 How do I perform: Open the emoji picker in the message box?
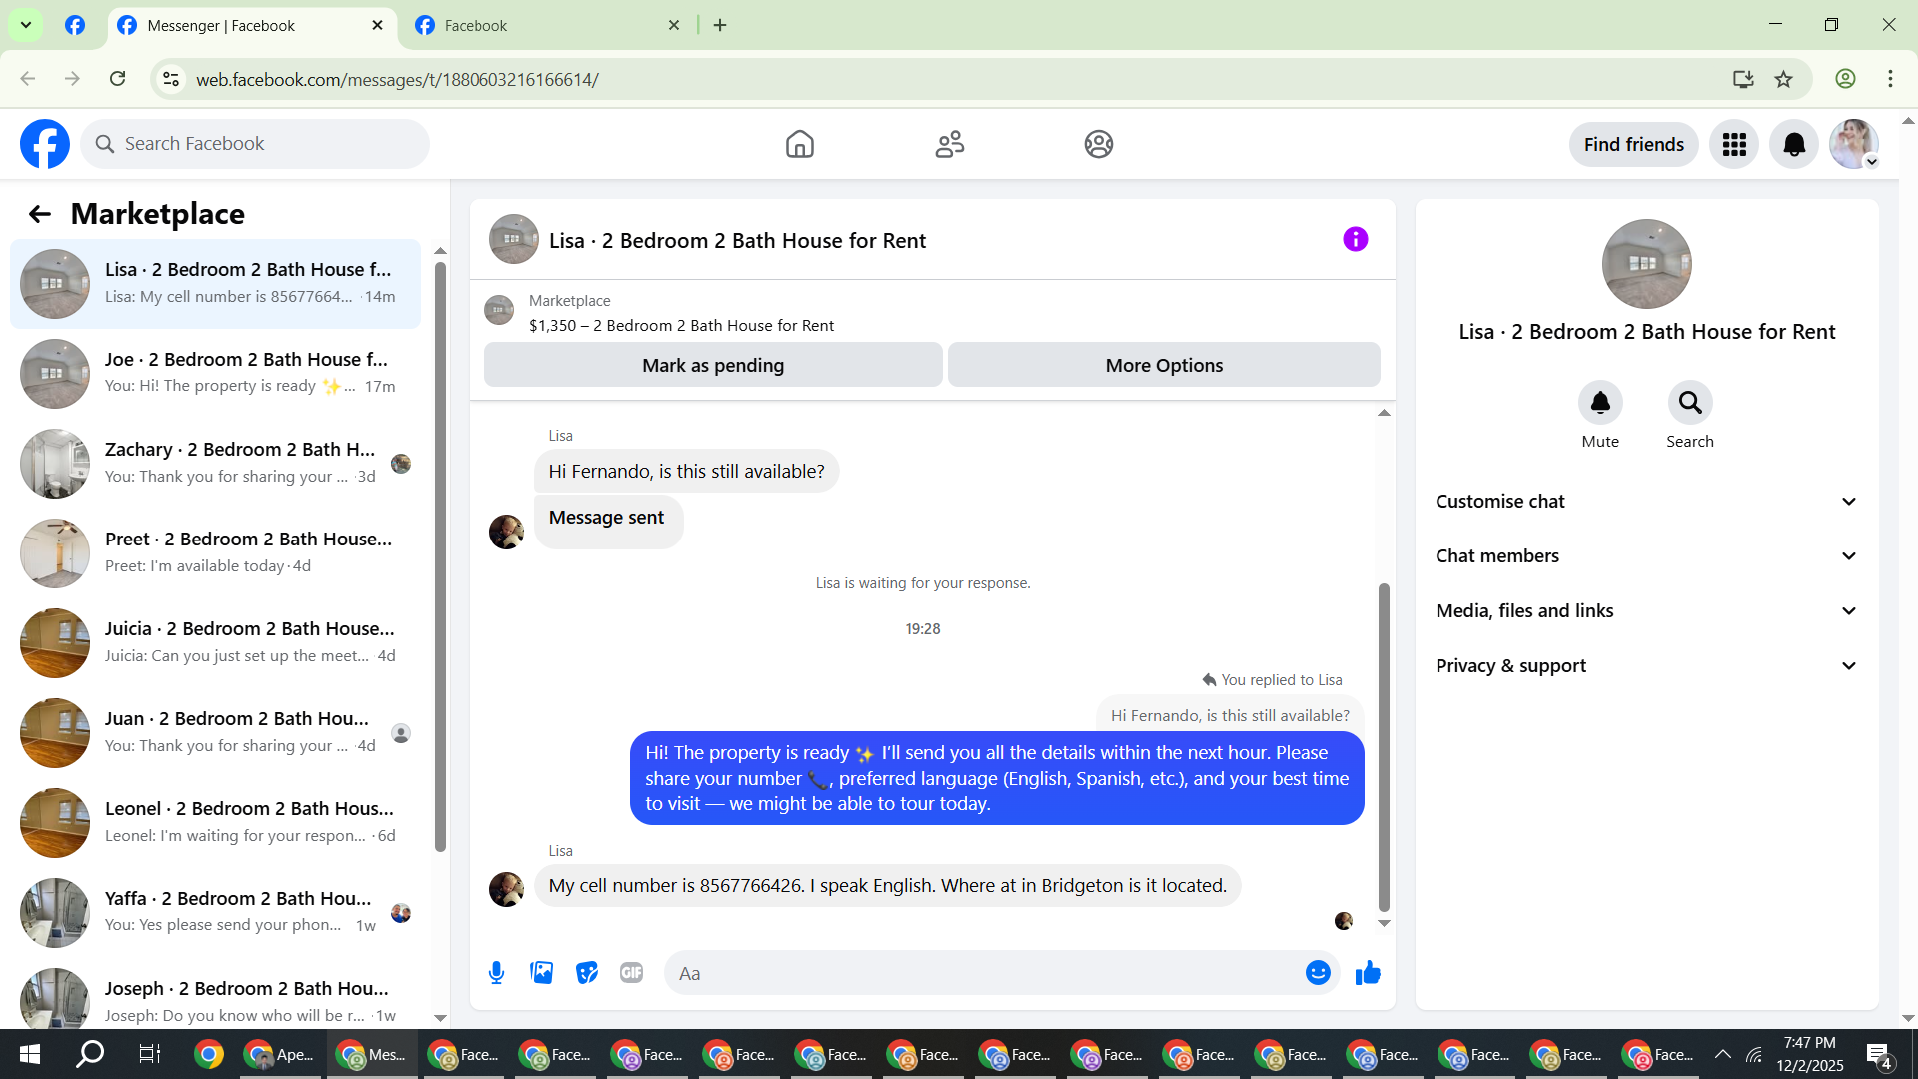point(1318,973)
